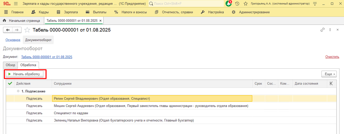Open the Зарплата menu section
Screen dimensions: 344x134
coord(68,12)
